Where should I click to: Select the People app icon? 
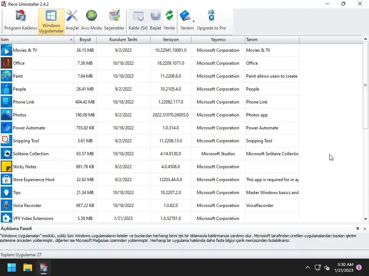(x=6, y=89)
